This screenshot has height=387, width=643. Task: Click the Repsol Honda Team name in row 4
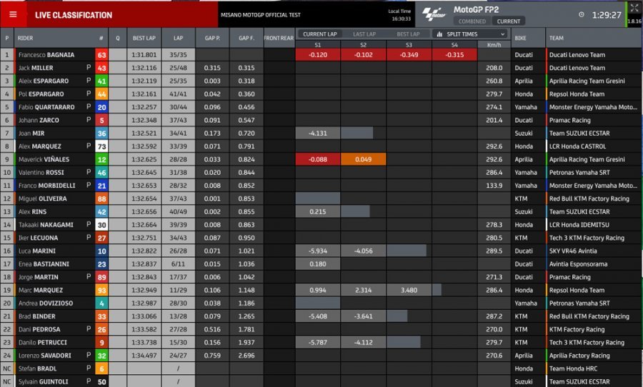[577, 94]
